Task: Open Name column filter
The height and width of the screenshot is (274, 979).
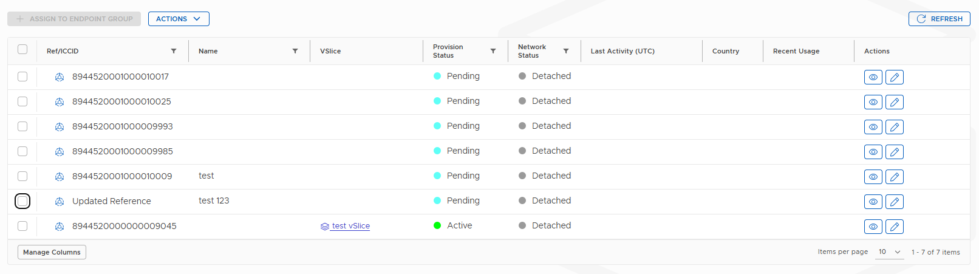Action: (295, 51)
